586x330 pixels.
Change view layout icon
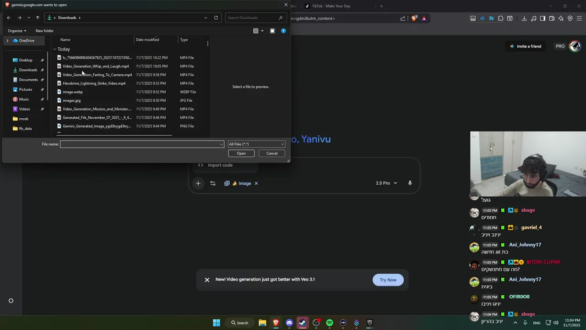[x=256, y=31]
